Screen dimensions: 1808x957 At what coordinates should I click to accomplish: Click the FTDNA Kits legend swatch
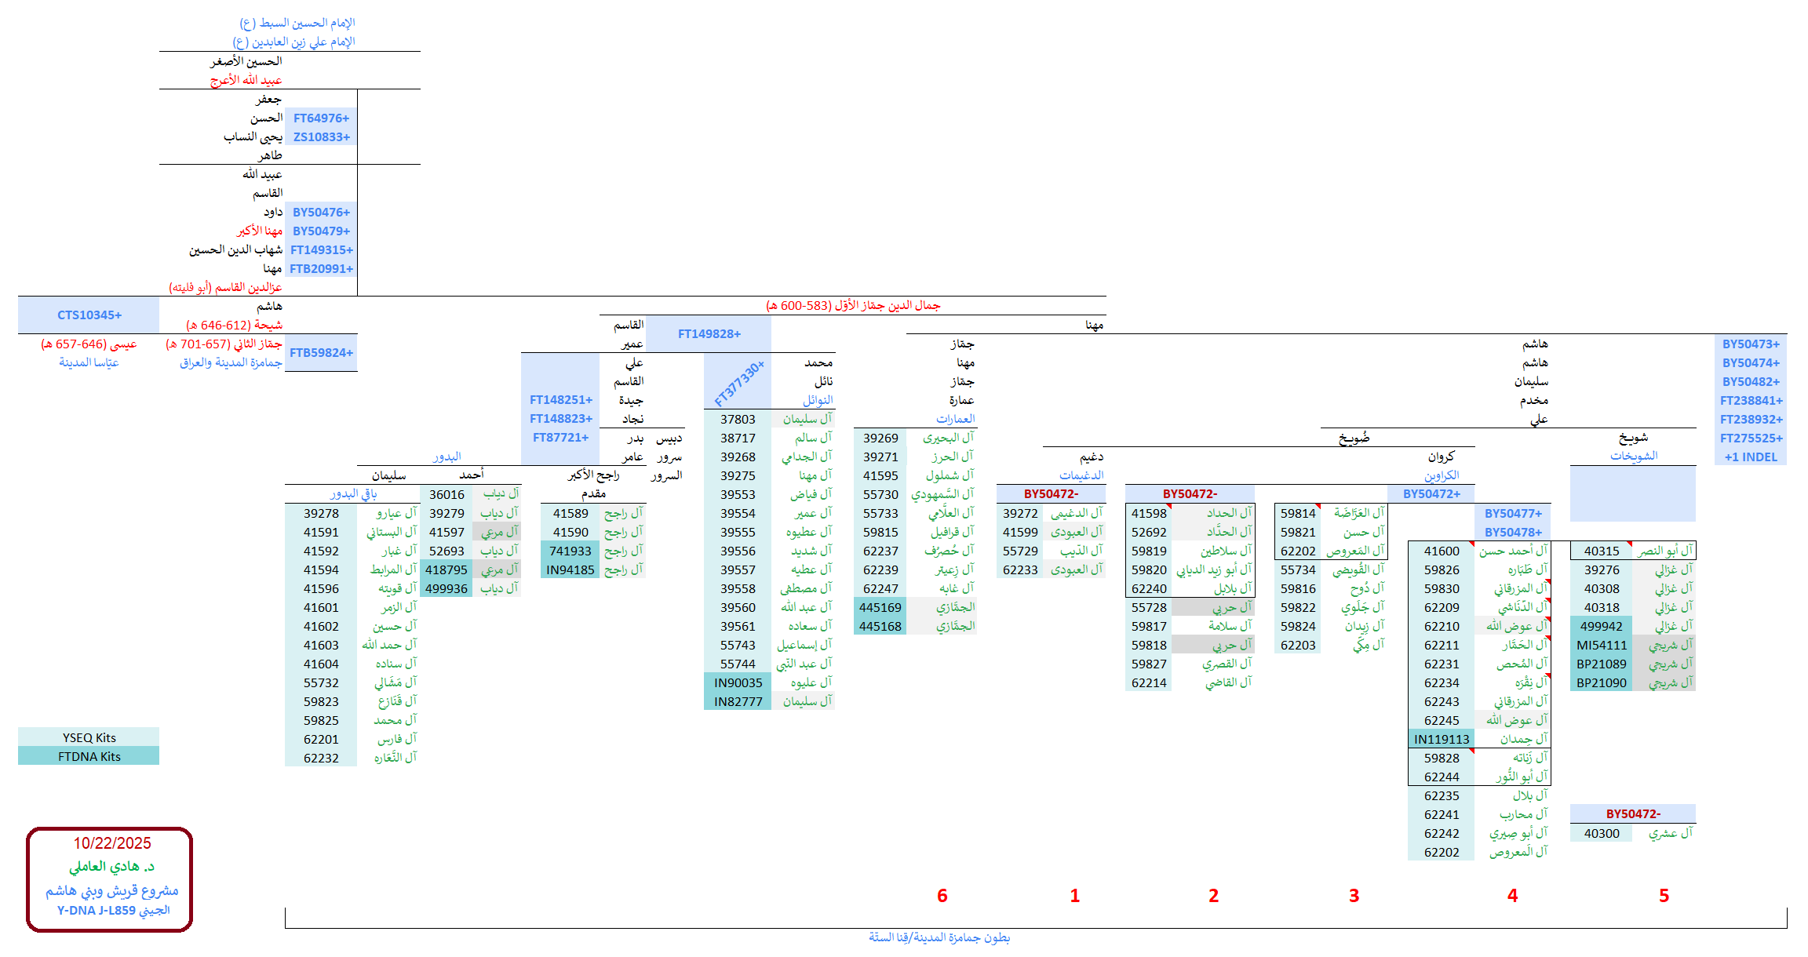[x=89, y=756]
